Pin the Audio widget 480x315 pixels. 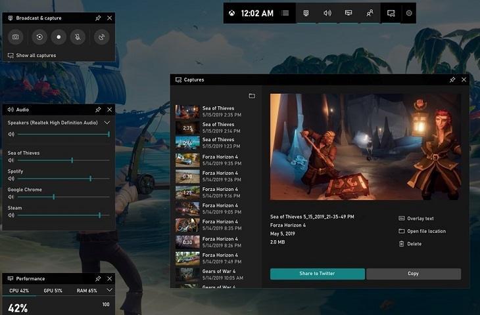pos(98,110)
